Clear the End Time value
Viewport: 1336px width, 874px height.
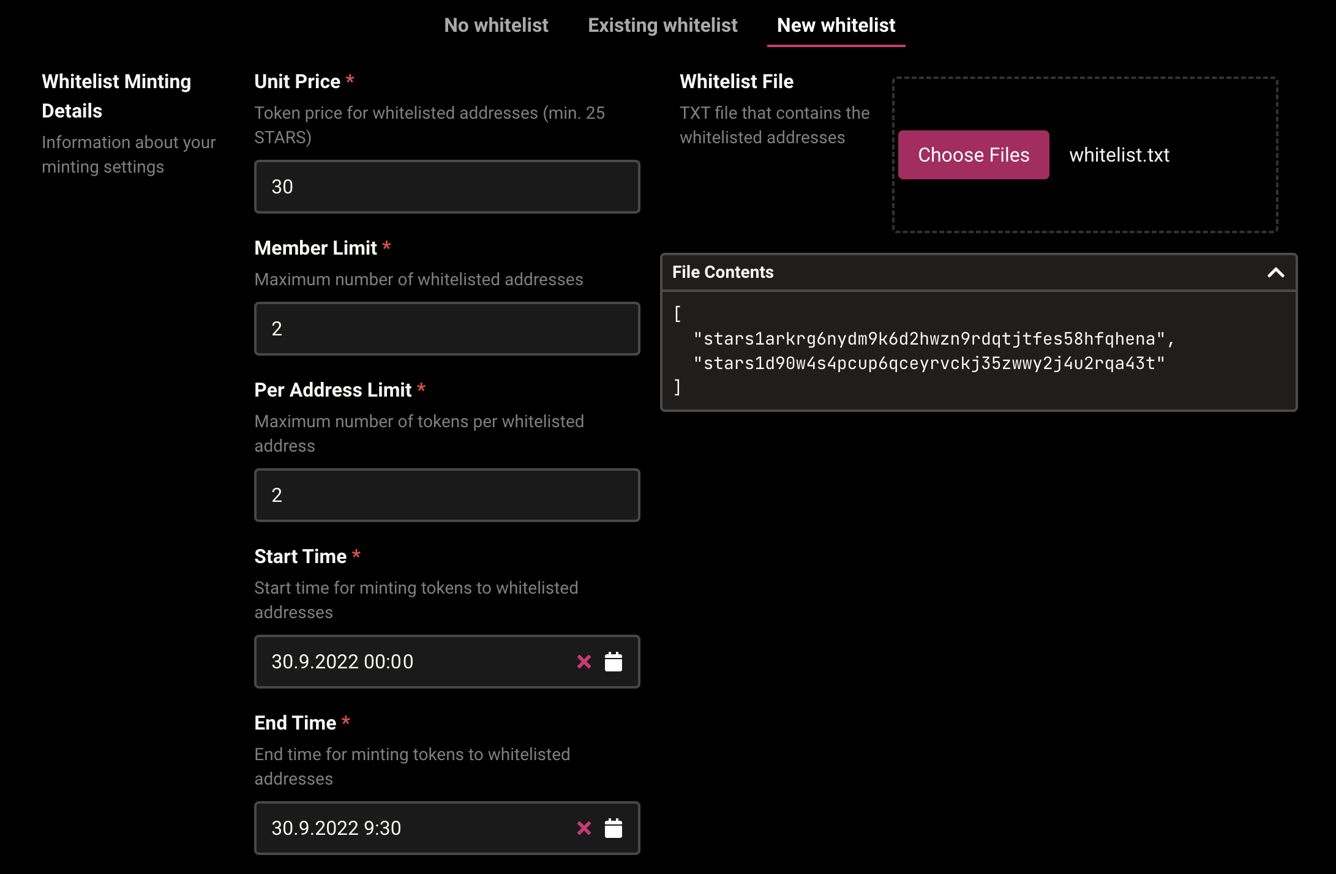584,828
